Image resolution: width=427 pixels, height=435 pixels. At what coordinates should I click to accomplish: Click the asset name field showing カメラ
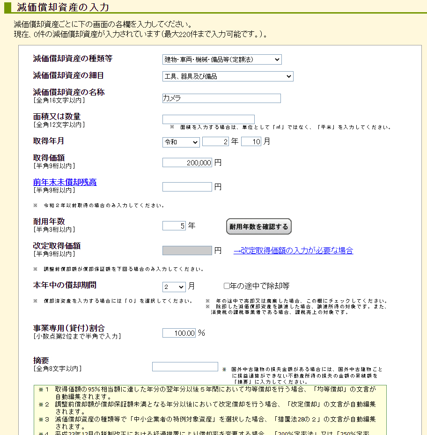point(222,98)
